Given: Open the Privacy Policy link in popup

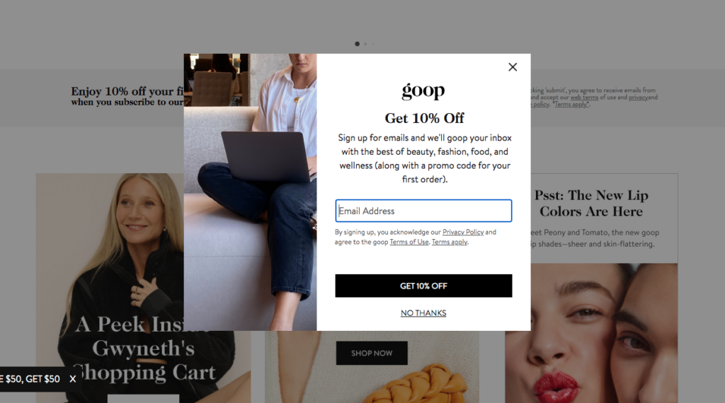Looking at the screenshot, I should pos(463,232).
